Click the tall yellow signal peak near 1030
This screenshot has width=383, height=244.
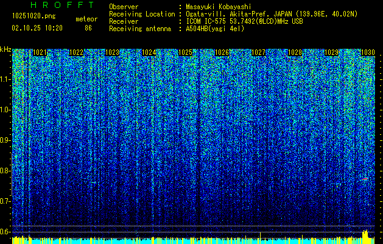coord(365,237)
